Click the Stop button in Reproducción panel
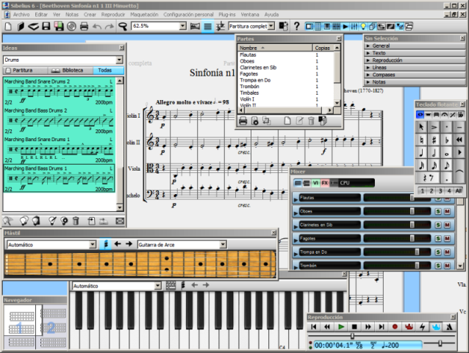469x353 pixels. 354,327
